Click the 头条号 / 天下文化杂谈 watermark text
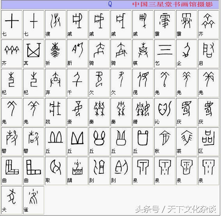 (x=175, y=209)
